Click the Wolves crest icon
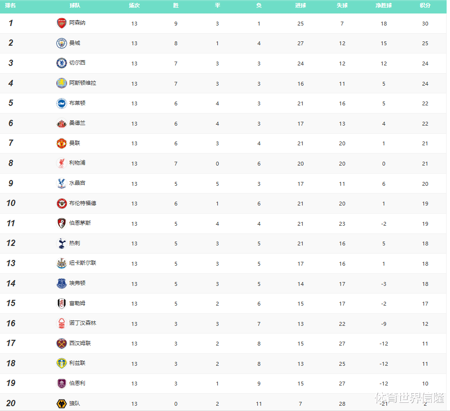Viewport: 450px width, 411px height. coord(61,403)
